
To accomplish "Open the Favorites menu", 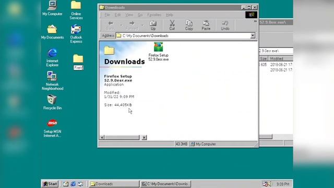I will click(x=154, y=15).
